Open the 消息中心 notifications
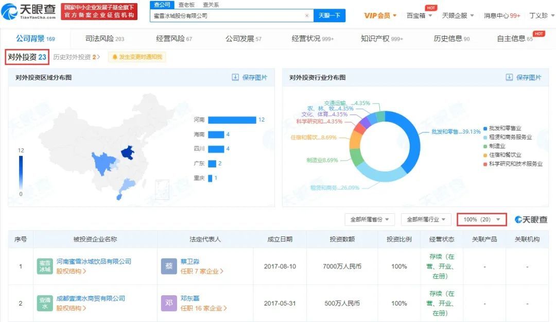The image size is (556, 322). pos(502,15)
